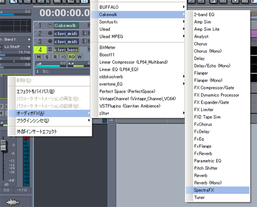The height and width of the screenshot is (207, 257).
Task: Click the channel volume fader knob
Action: [3, 145]
